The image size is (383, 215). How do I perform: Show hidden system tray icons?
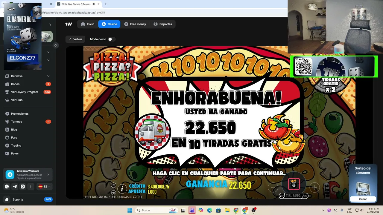point(323,210)
